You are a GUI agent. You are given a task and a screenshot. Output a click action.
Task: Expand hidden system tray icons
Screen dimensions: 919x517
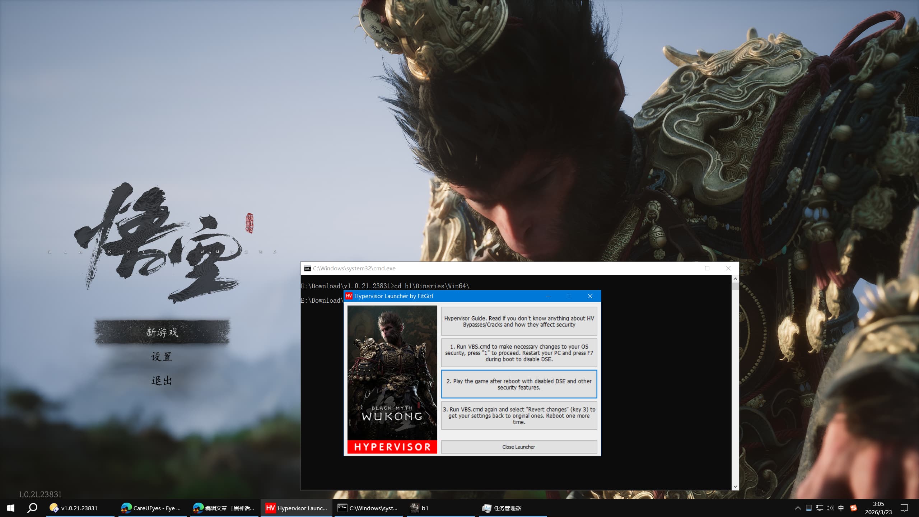[x=798, y=508]
